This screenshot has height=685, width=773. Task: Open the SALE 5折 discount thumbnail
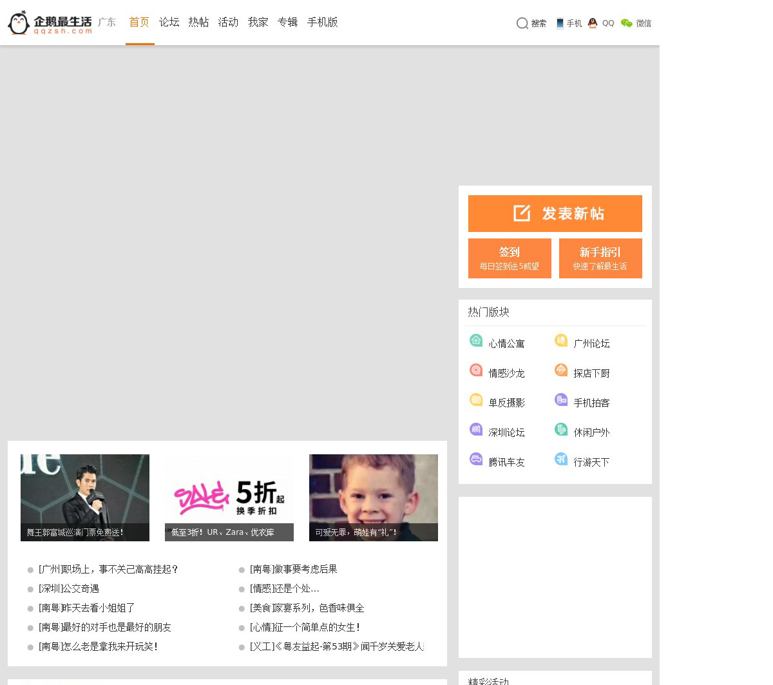(229, 497)
